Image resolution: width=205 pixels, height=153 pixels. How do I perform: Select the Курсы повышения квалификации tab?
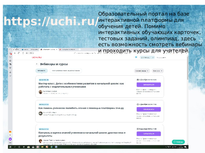pyautogui.click(x=66, y=71)
